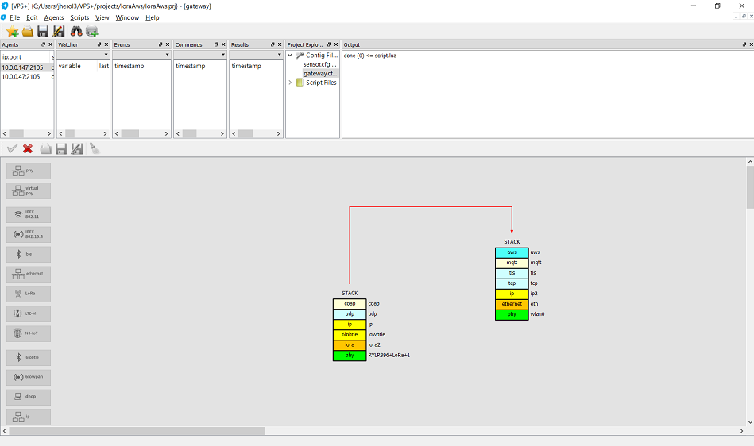Click the new project star icon
Viewport: 754px width, 446px height.
coord(12,32)
